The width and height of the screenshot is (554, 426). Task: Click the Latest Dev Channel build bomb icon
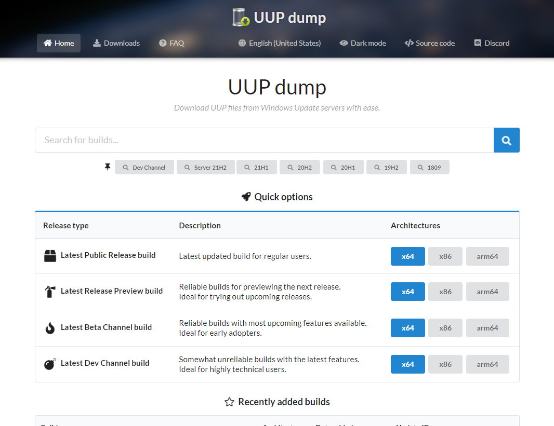(50, 364)
